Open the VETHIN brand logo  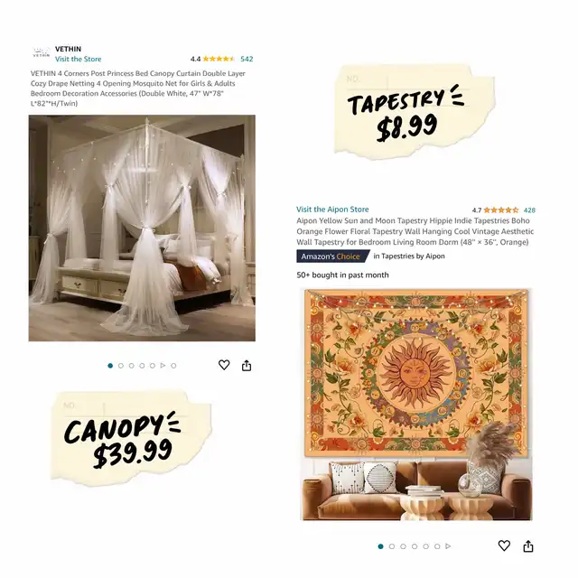click(42, 52)
